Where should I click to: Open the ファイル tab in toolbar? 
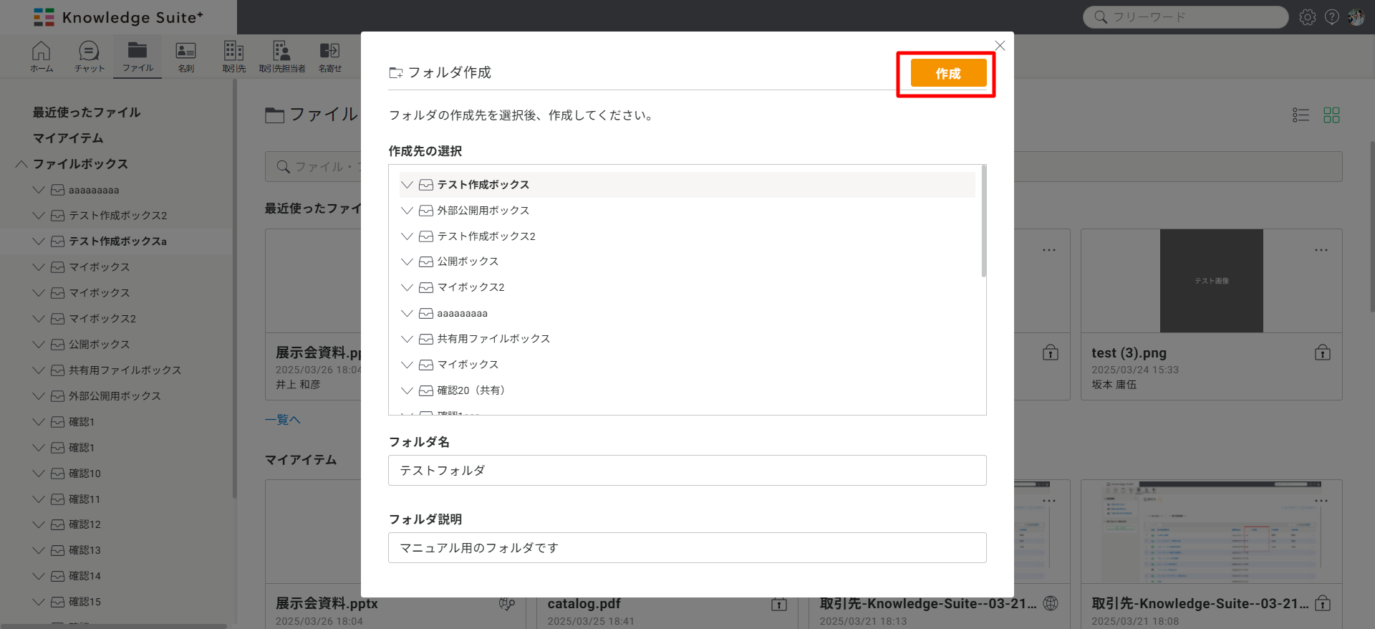click(137, 56)
